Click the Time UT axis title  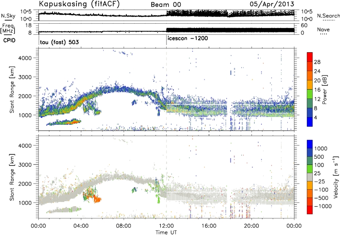[166, 232]
